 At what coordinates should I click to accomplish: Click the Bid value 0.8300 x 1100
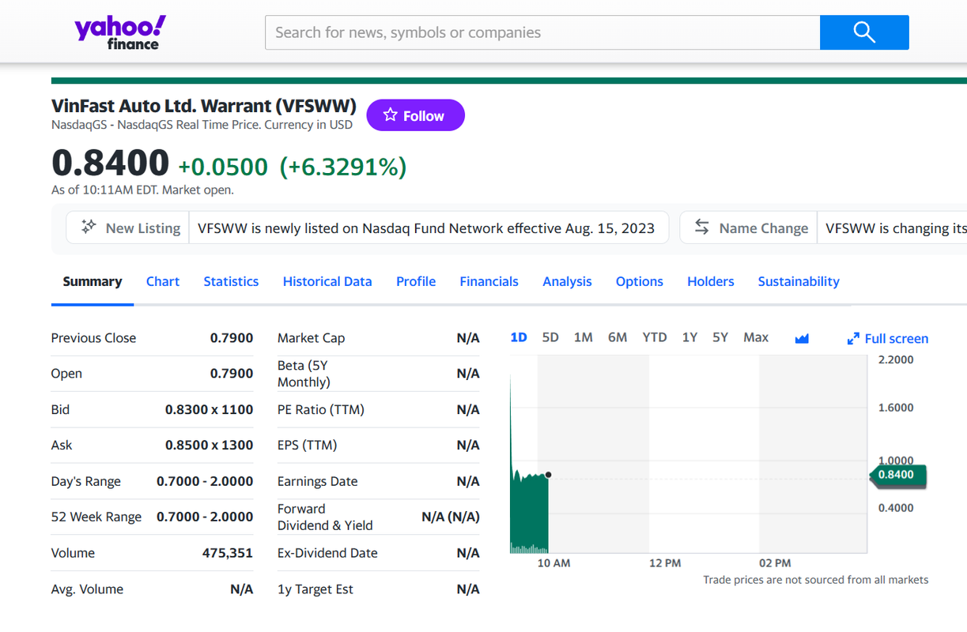click(209, 409)
